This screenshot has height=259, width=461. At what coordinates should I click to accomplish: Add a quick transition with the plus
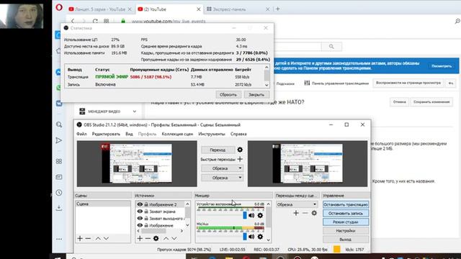click(x=240, y=159)
